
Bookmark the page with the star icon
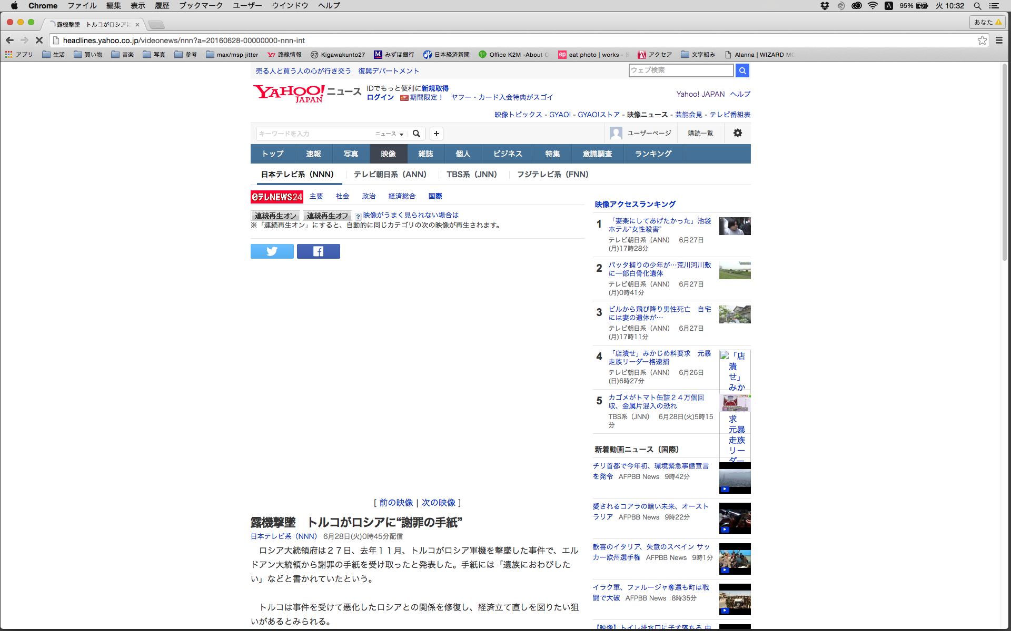click(x=982, y=40)
